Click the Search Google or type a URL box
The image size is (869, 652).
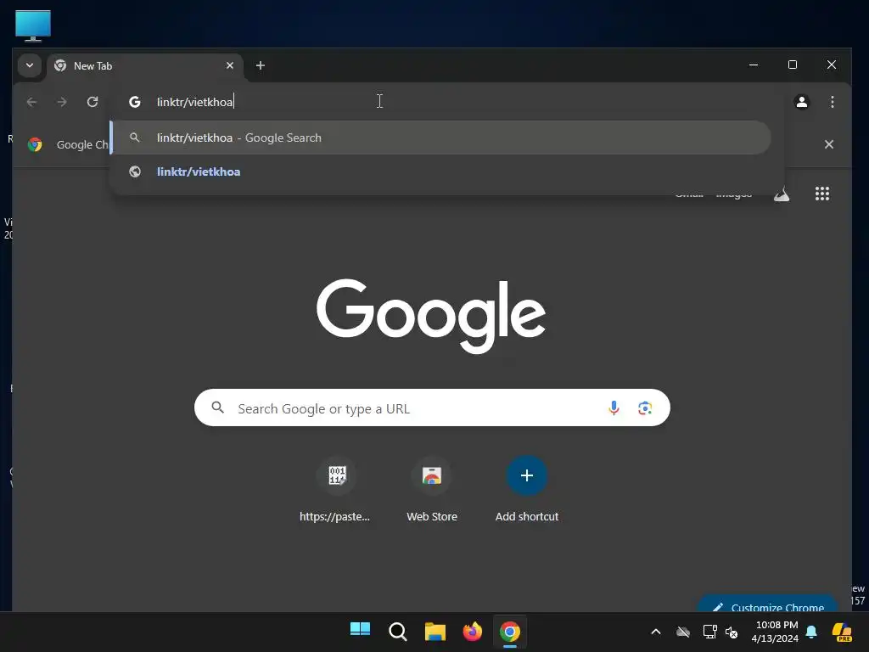(432, 408)
